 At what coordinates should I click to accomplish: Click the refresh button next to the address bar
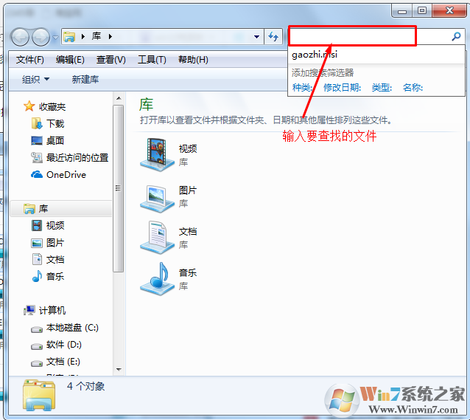[x=273, y=37]
